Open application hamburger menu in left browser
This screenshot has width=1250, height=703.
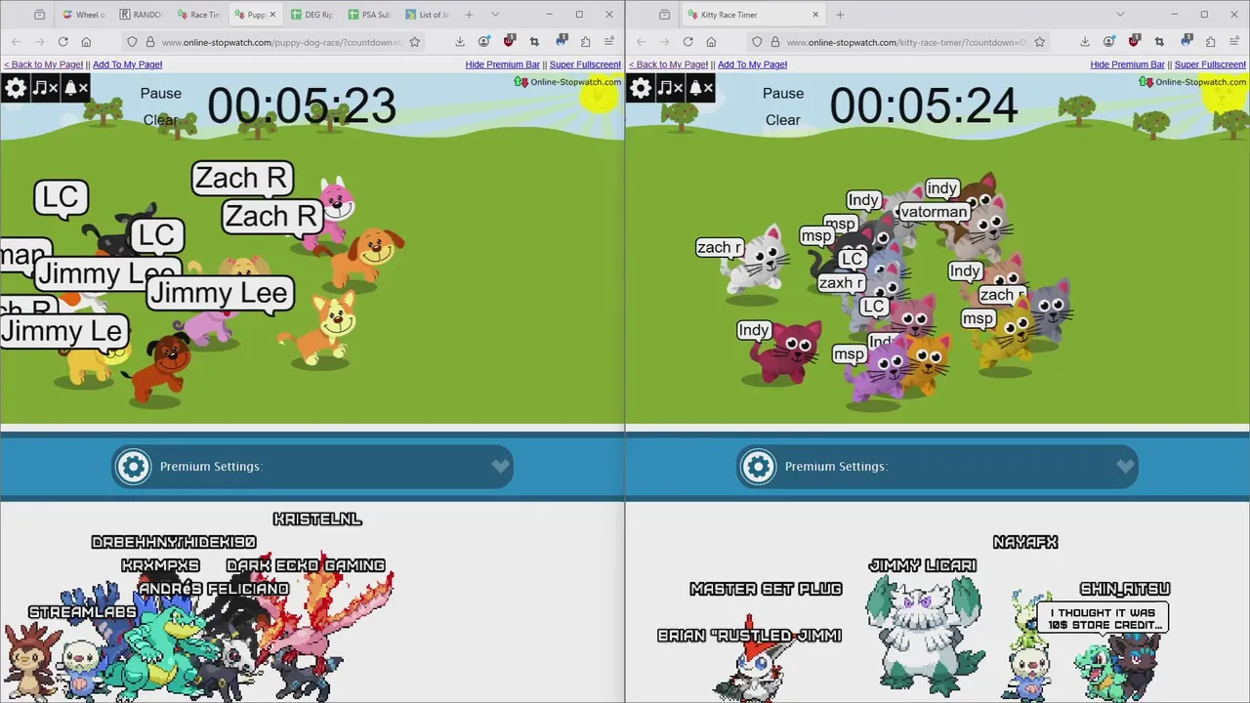pos(609,42)
